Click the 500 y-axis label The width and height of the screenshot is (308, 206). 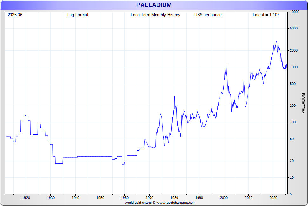tap(293, 84)
